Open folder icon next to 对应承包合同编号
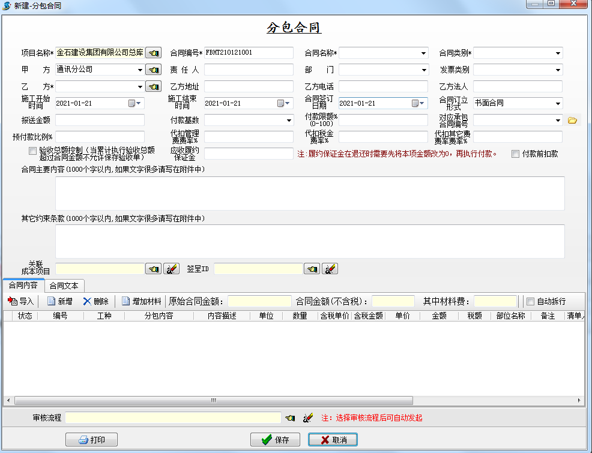The image size is (592, 453). coord(572,120)
